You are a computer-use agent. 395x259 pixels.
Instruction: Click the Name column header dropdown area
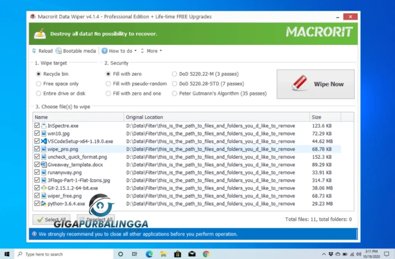[41, 117]
